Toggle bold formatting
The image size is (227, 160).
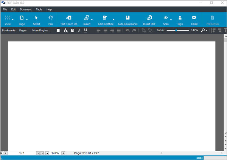point(72,30)
